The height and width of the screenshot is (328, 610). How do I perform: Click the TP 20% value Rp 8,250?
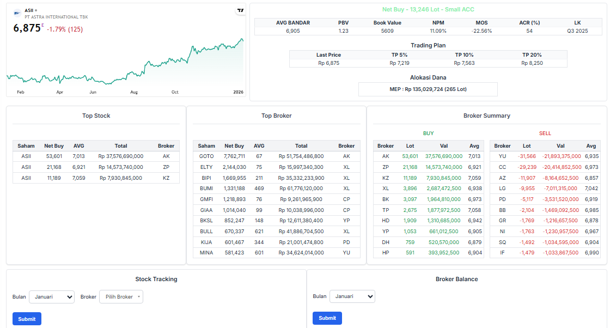tap(532, 63)
